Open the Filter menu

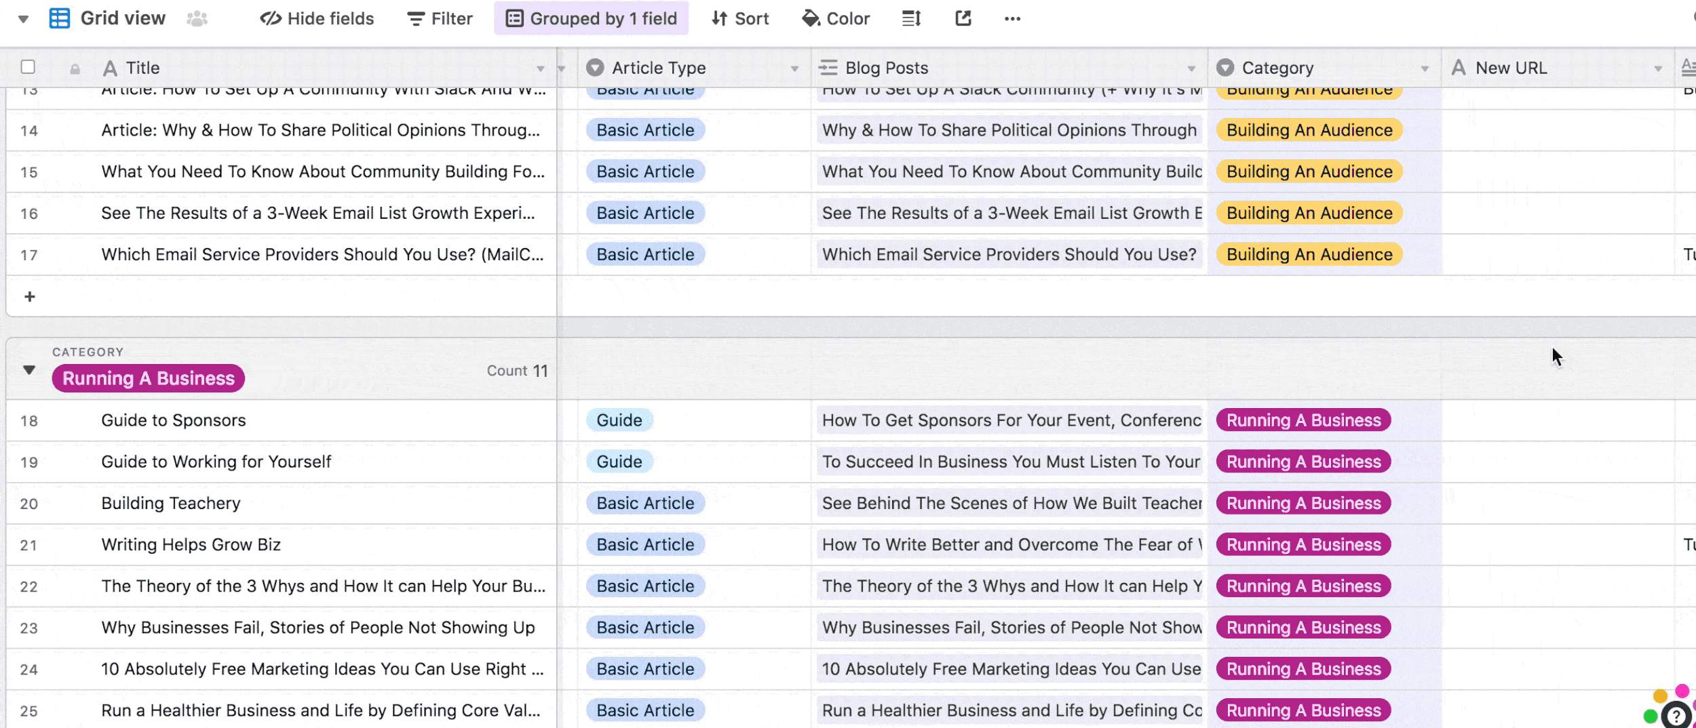tap(440, 18)
